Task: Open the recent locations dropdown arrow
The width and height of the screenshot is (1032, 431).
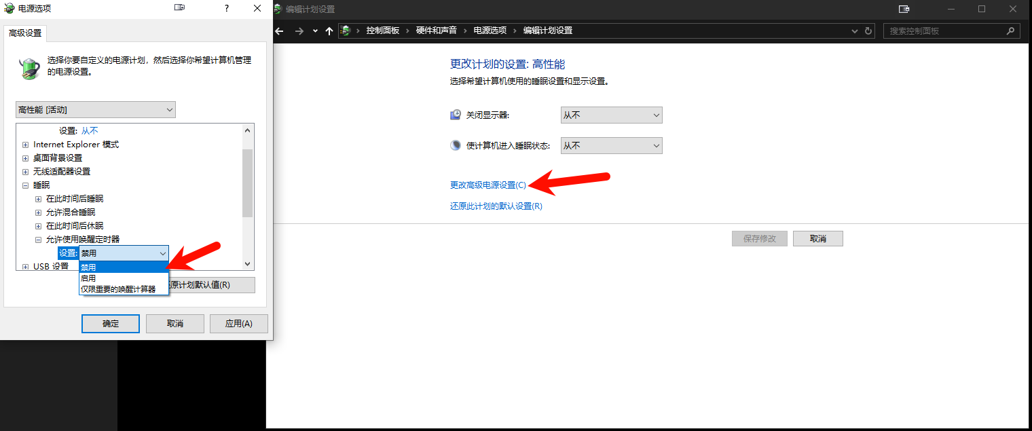Action: 315,31
